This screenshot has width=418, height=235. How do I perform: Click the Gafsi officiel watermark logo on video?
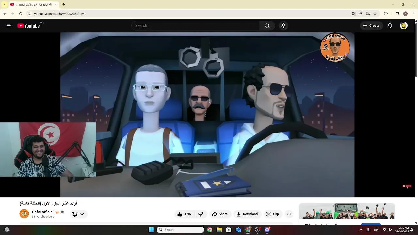click(335, 47)
